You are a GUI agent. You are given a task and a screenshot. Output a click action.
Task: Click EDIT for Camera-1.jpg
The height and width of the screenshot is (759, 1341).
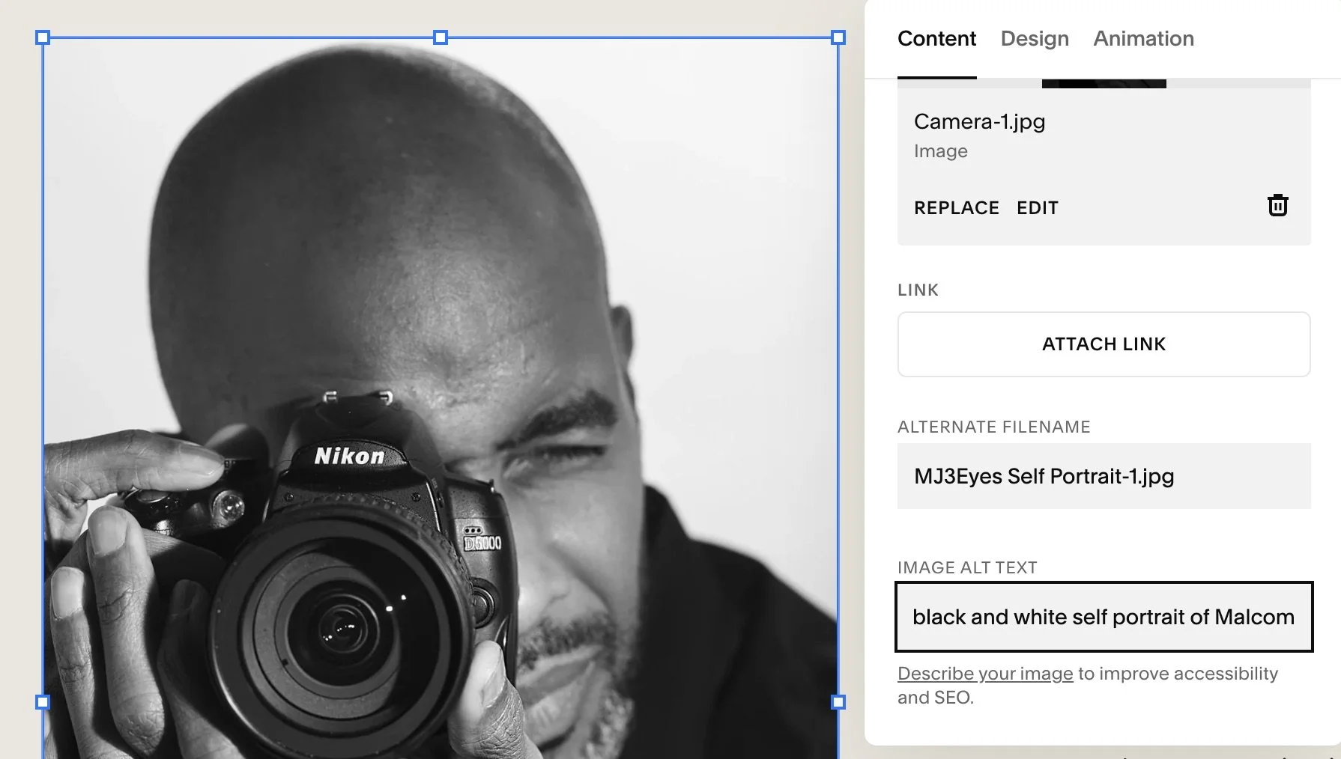click(1038, 207)
